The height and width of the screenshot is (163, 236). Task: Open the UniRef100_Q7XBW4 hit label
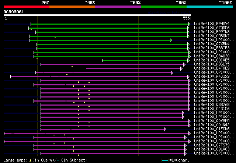pos(211,44)
